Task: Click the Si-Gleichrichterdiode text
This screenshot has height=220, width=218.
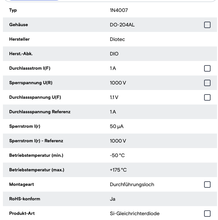Action: (135, 214)
